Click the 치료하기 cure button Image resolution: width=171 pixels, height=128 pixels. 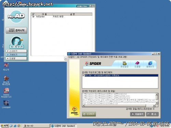tap(137, 114)
